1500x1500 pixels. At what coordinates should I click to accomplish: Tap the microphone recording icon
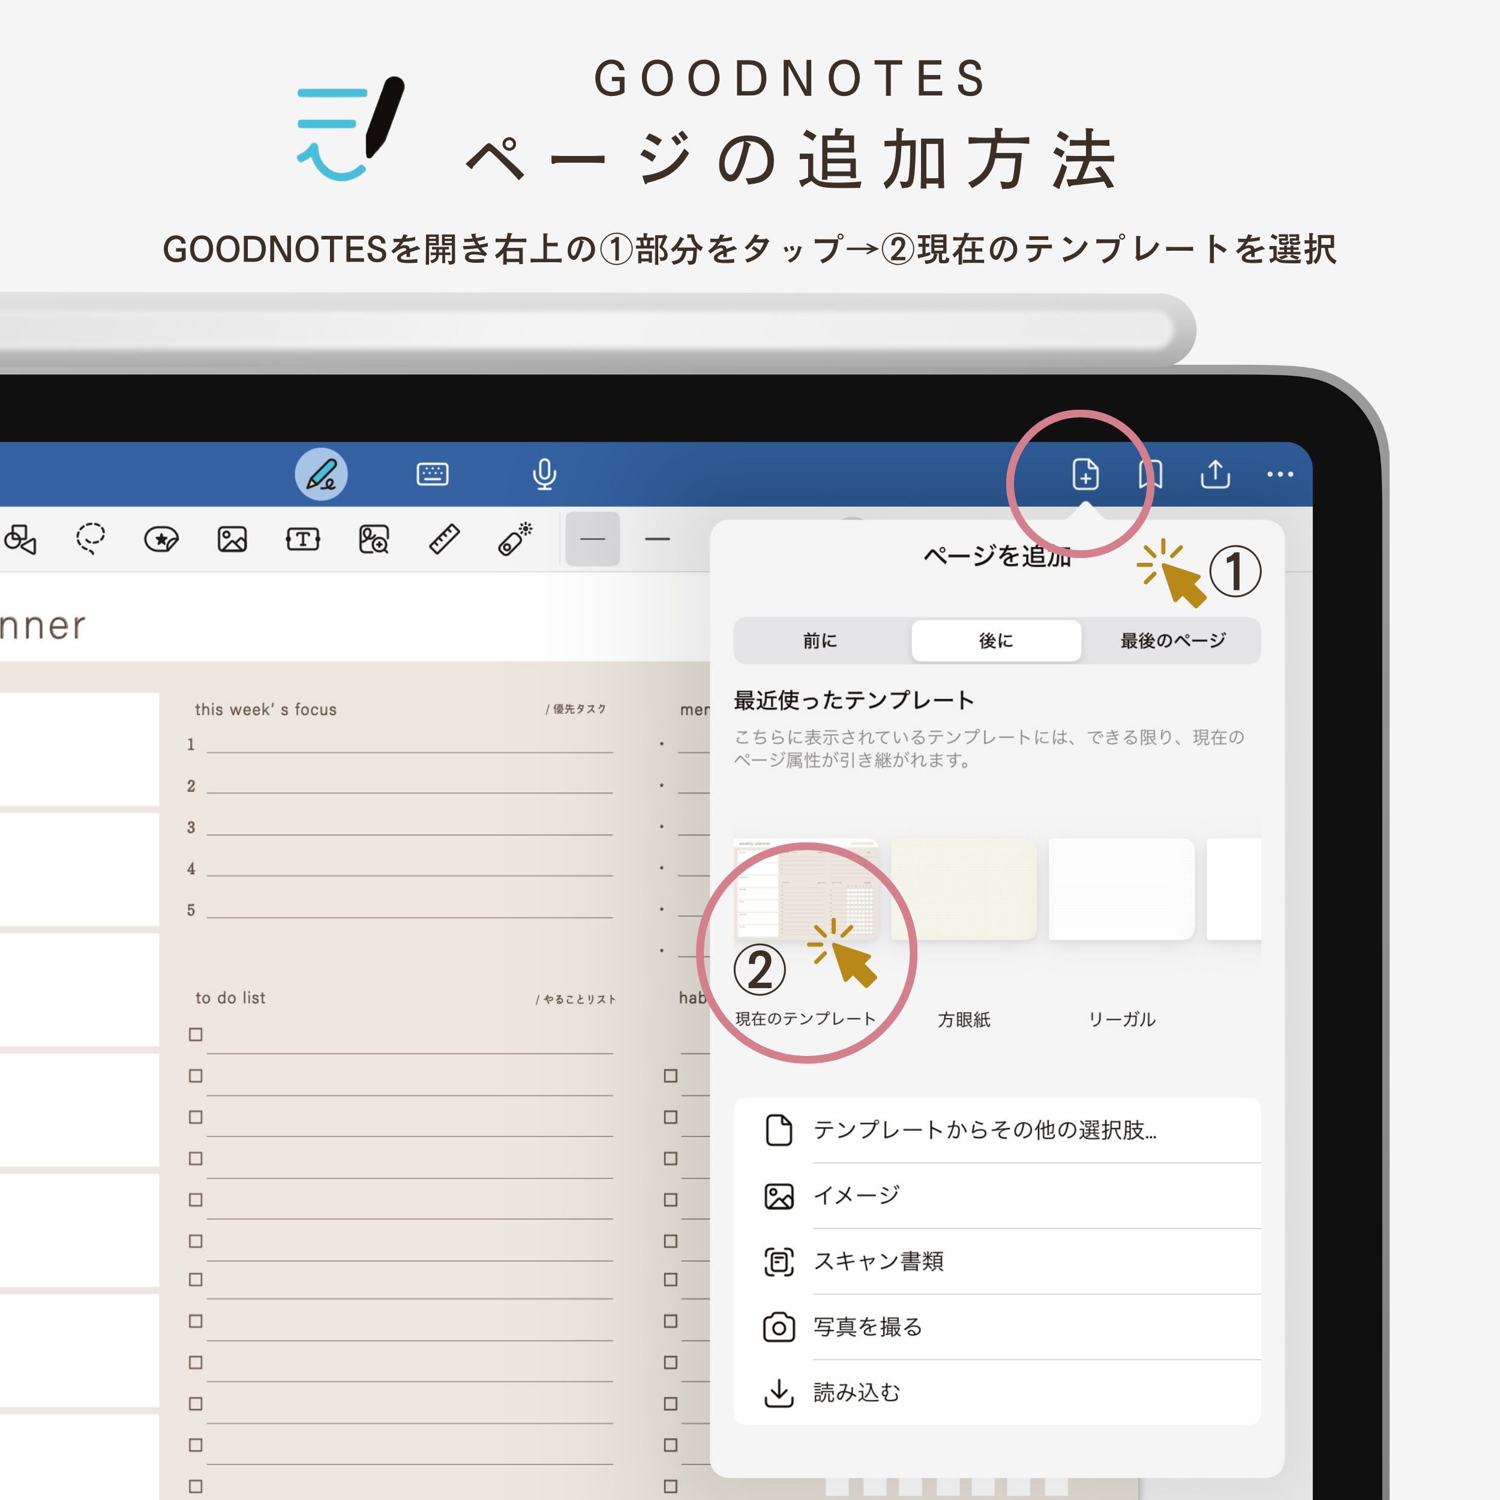click(544, 473)
